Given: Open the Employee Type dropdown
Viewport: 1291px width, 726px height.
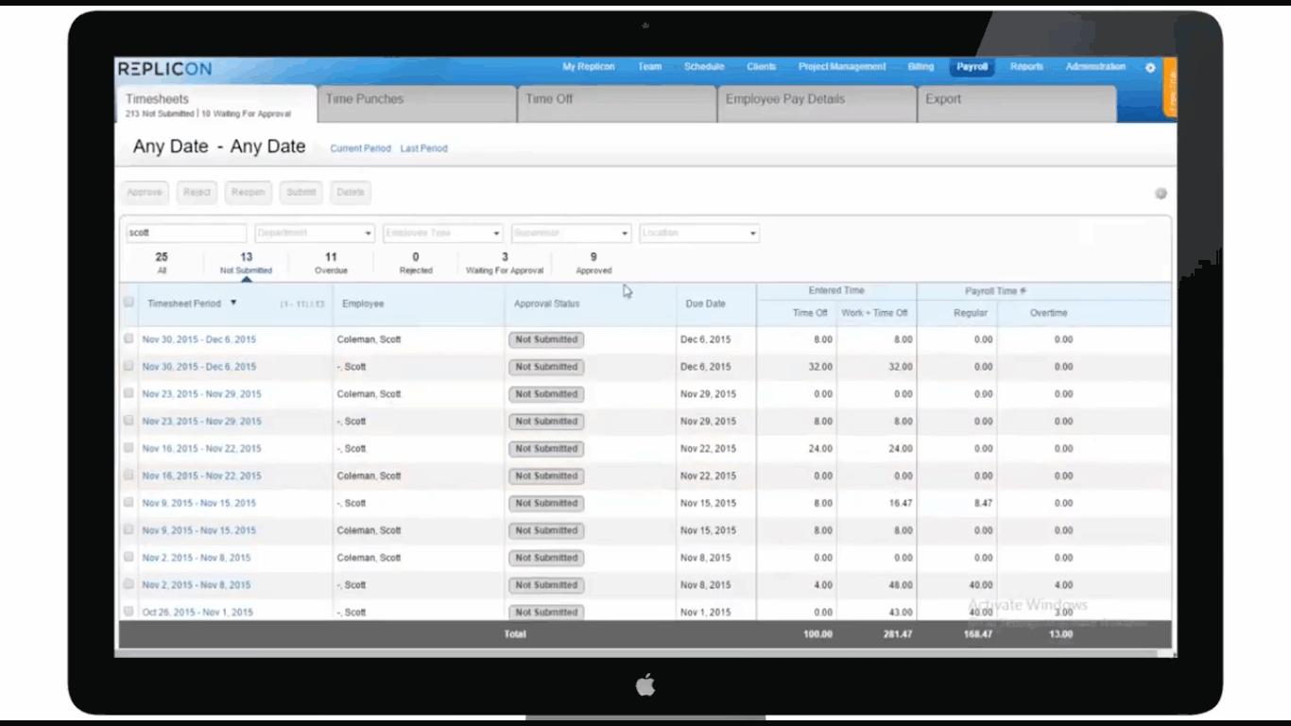Looking at the screenshot, I should pyautogui.click(x=496, y=233).
